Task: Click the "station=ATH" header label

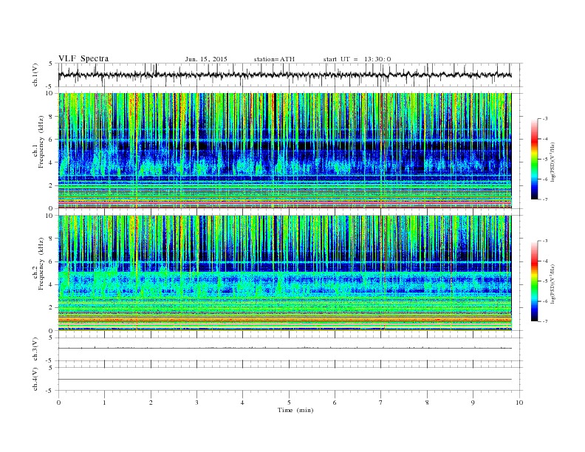Action: 274,59
